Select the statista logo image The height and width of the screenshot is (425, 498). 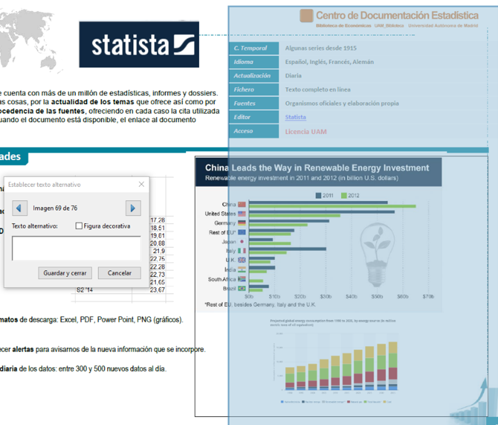coord(139,44)
